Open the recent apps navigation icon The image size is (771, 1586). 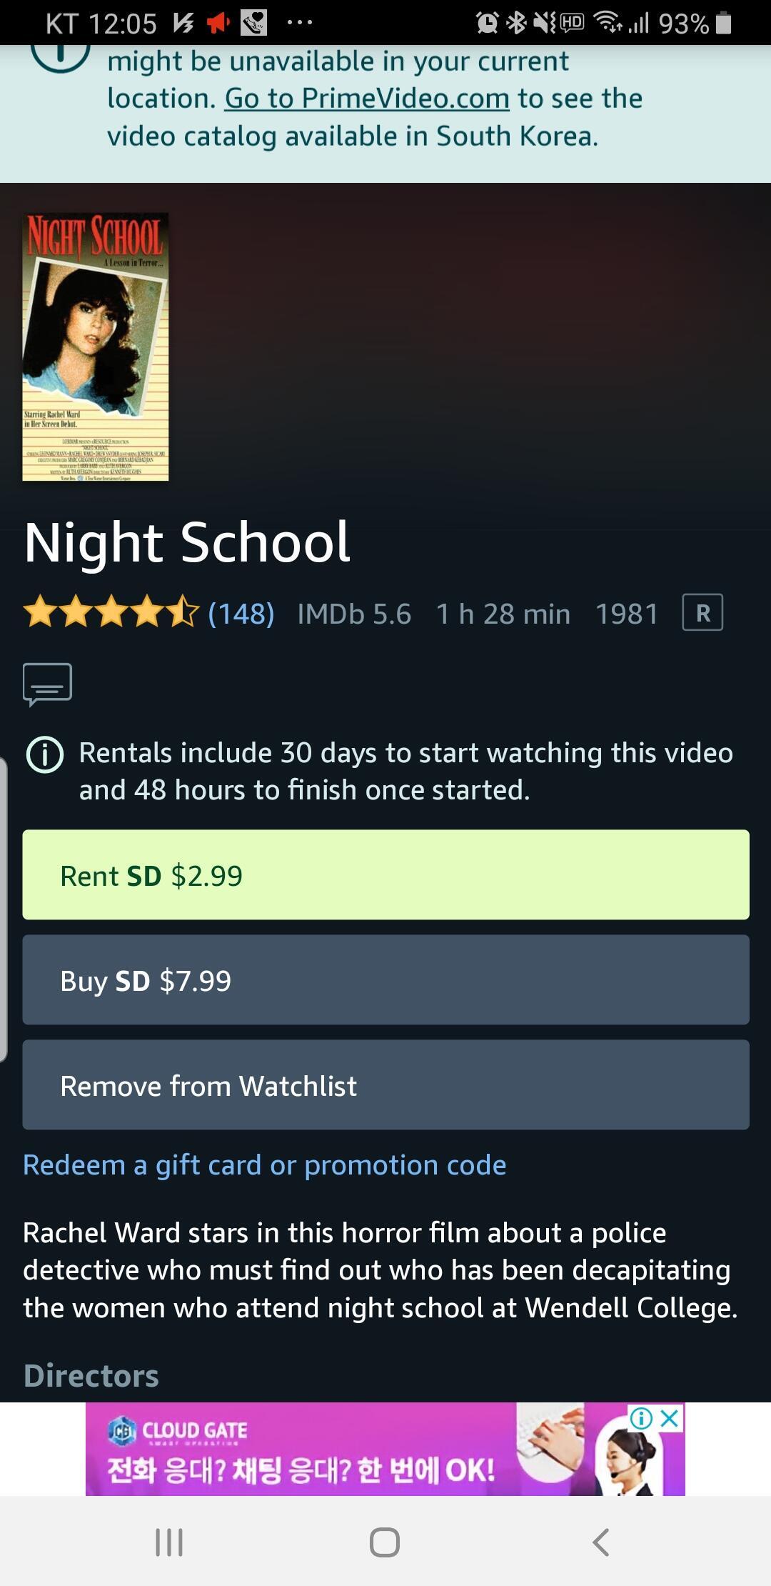click(x=169, y=1542)
